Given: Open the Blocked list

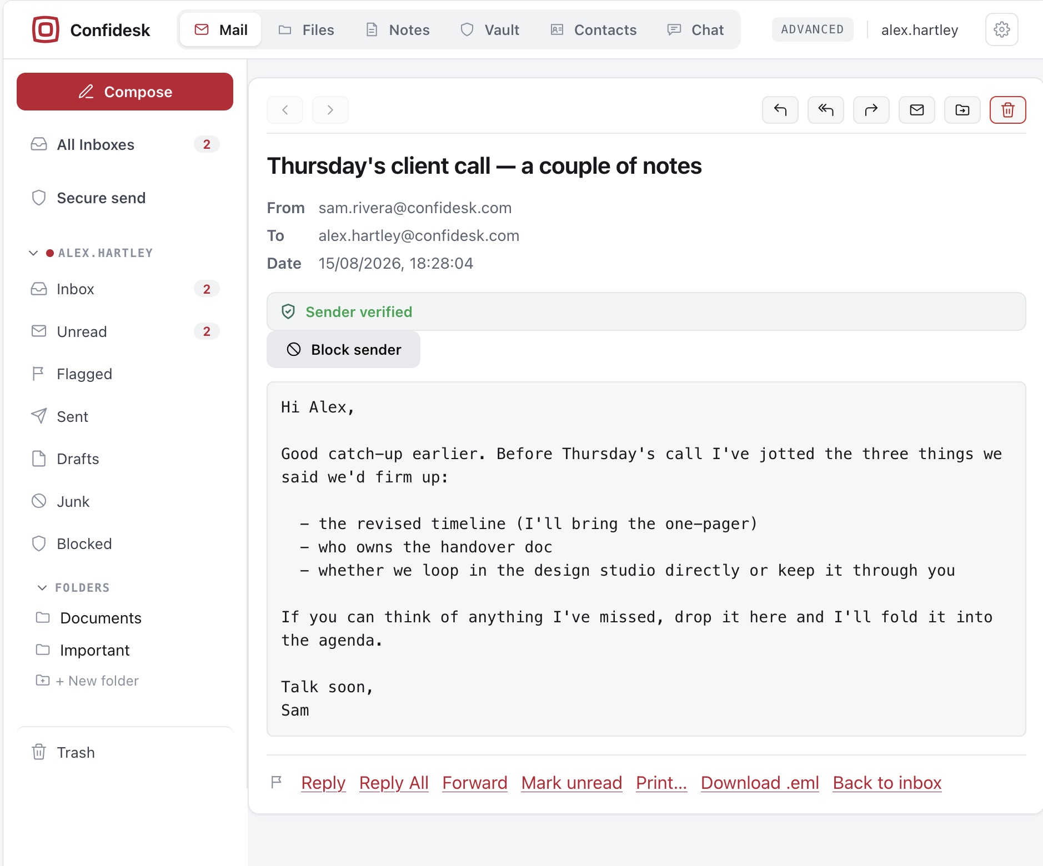Looking at the screenshot, I should [x=125, y=544].
